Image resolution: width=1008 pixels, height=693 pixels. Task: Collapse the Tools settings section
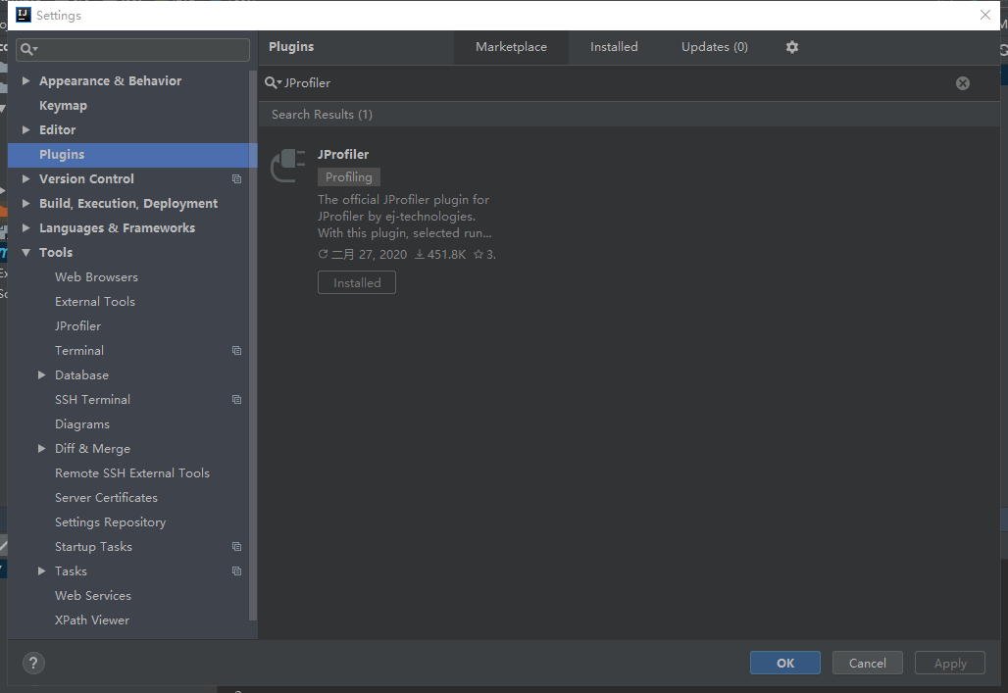25,253
